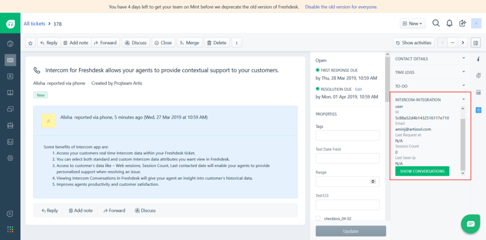Image resolution: width=486 pixels, height=240 pixels.
Task: Click the Test Date Field input
Action: coord(348,158)
